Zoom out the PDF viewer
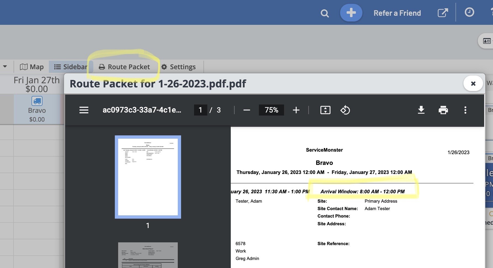 [x=246, y=110]
